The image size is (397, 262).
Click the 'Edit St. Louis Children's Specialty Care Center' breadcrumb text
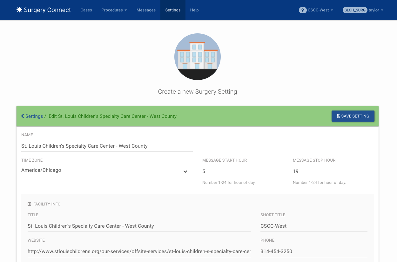(112, 116)
